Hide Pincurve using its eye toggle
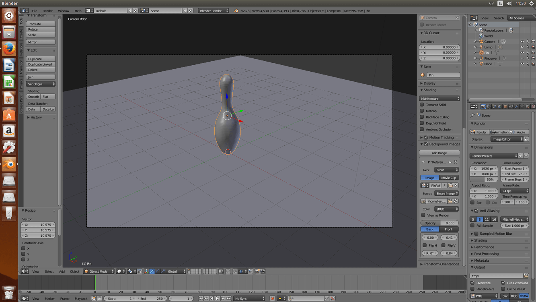Viewport: 536px width, 302px height. coord(522,58)
